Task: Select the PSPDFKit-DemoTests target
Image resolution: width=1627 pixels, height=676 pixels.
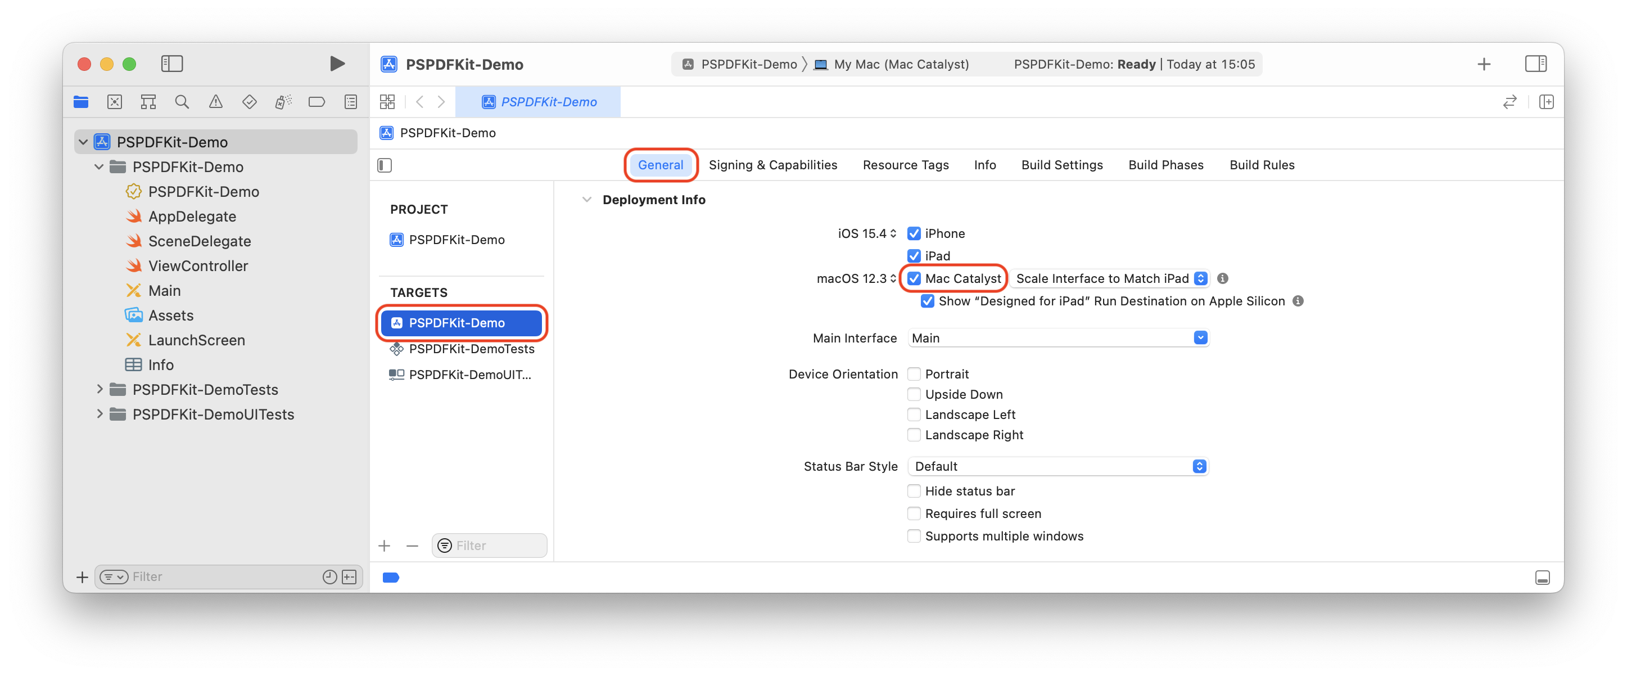Action: [462, 349]
